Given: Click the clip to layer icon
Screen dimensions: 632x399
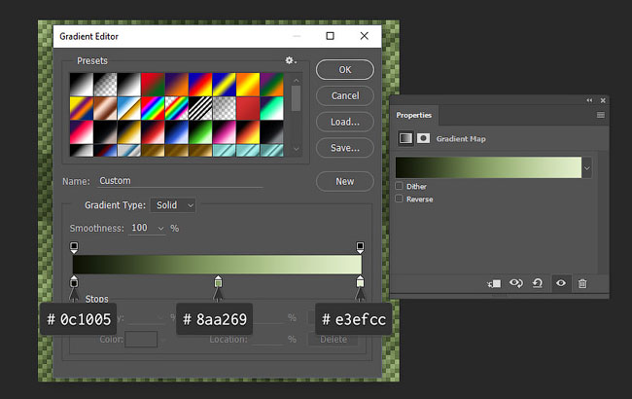Looking at the screenshot, I should [494, 283].
